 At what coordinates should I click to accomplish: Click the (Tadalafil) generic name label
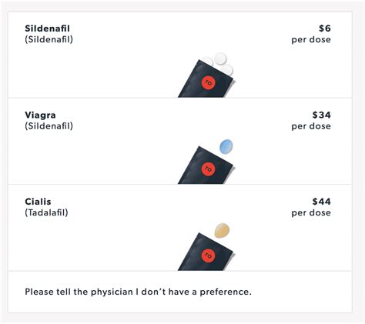tap(46, 212)
